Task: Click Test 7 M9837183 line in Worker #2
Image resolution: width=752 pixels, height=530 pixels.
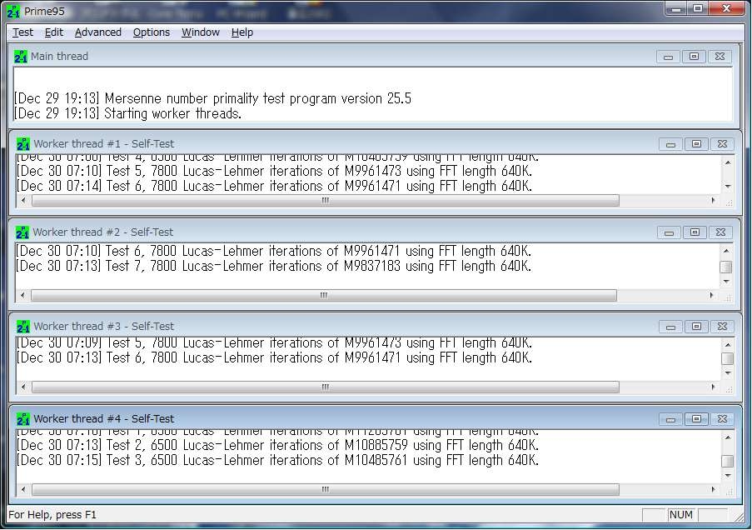Action: (x=273, y=267)
